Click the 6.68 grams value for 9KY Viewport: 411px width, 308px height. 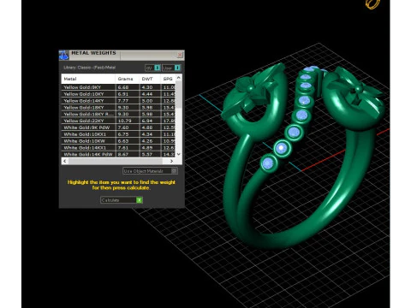tap(123, 87)
